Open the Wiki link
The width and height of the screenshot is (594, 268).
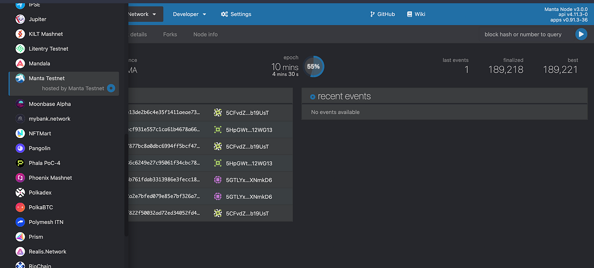[416, 14]
